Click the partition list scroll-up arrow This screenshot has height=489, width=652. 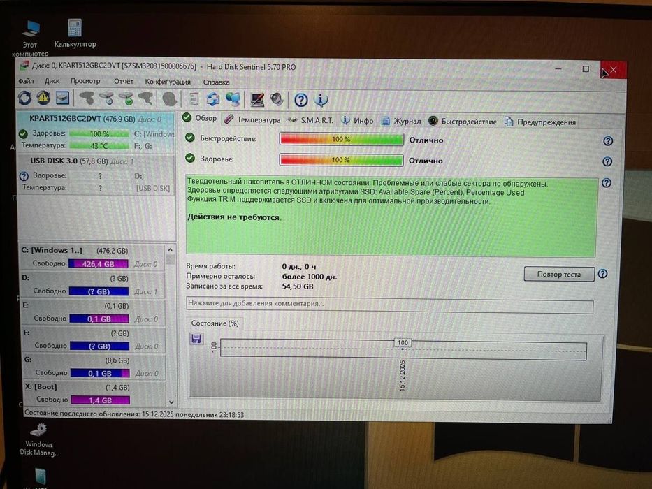click(x=170, y=250)
